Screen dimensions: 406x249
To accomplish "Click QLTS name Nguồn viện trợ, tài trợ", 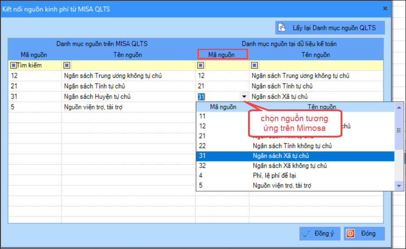I will (93, 107).
